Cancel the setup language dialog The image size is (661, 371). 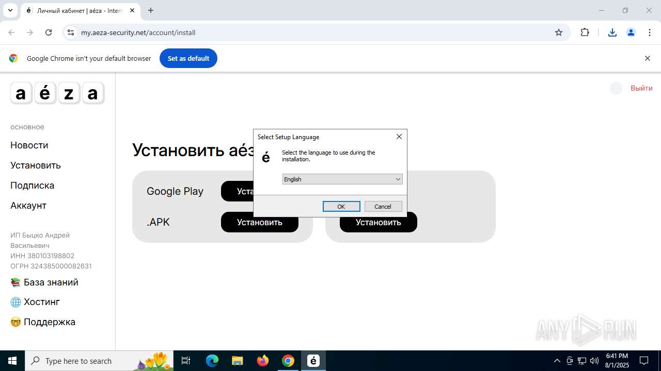[x=383, y=206]
